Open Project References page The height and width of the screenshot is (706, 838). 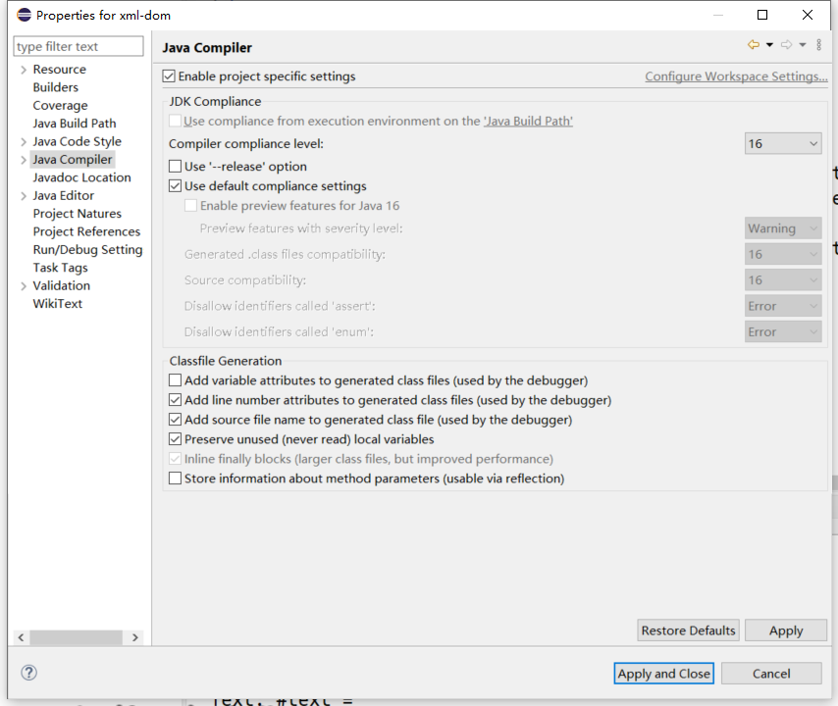(86, 231)
